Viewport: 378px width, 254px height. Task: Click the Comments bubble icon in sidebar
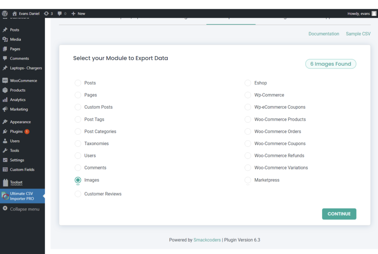click(5, 58)
